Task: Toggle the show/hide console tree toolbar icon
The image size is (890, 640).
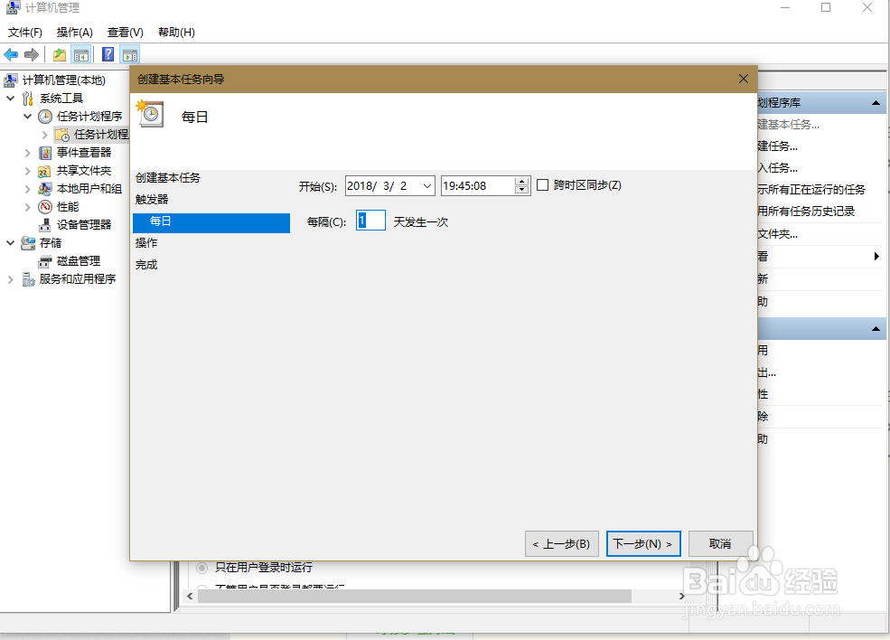Action: pyautogui.click(x=81, y=53)
